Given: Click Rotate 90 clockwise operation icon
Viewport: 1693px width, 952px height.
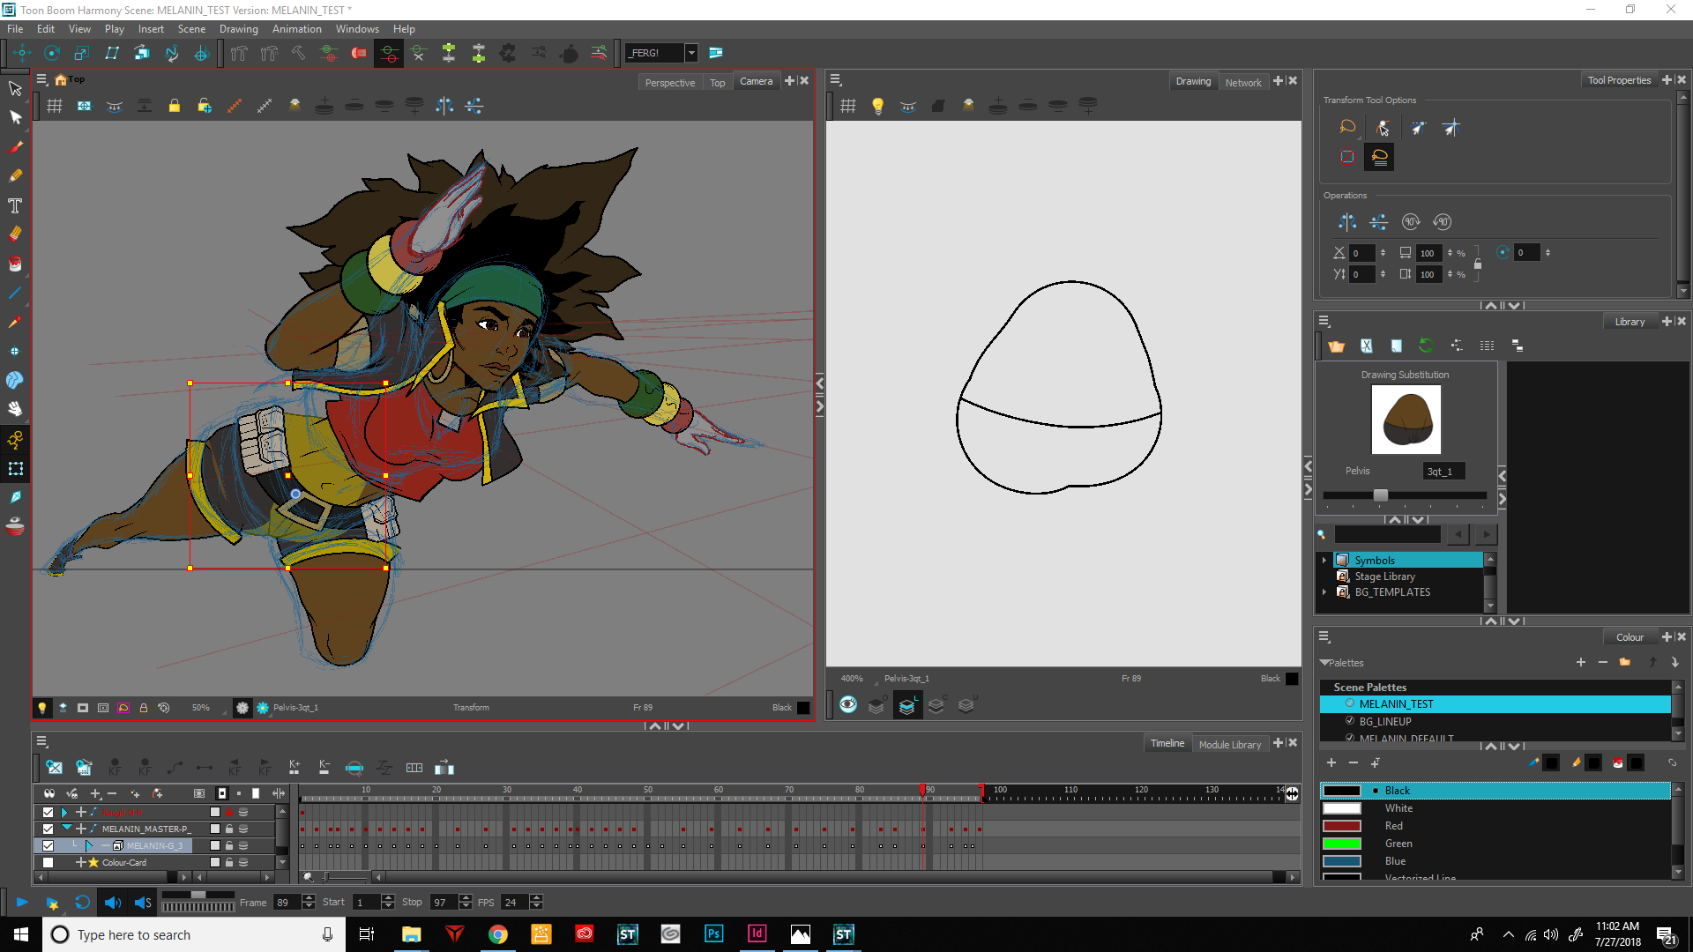Looking at the screenshot, I should 1411,222.
